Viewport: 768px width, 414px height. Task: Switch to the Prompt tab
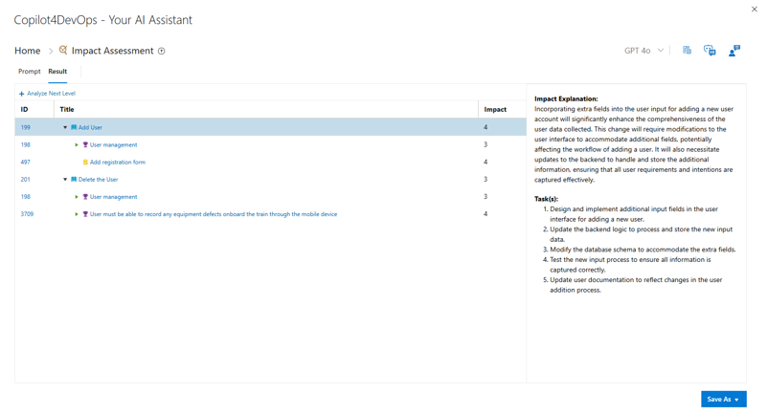tap(30, 72)
